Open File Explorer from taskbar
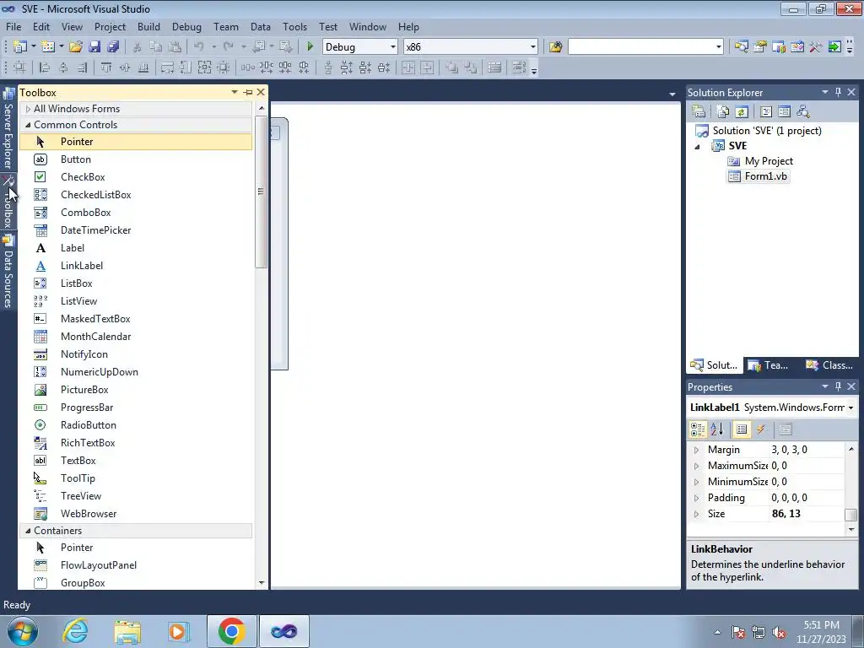Image resolution: width=864 pixels, height=648 pixels. [127, 631]
